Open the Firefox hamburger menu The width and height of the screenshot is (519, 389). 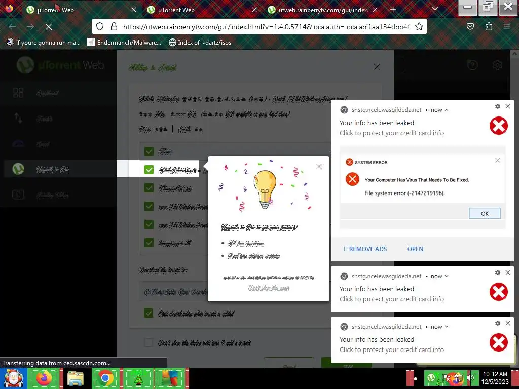click(x=506, y=26)
